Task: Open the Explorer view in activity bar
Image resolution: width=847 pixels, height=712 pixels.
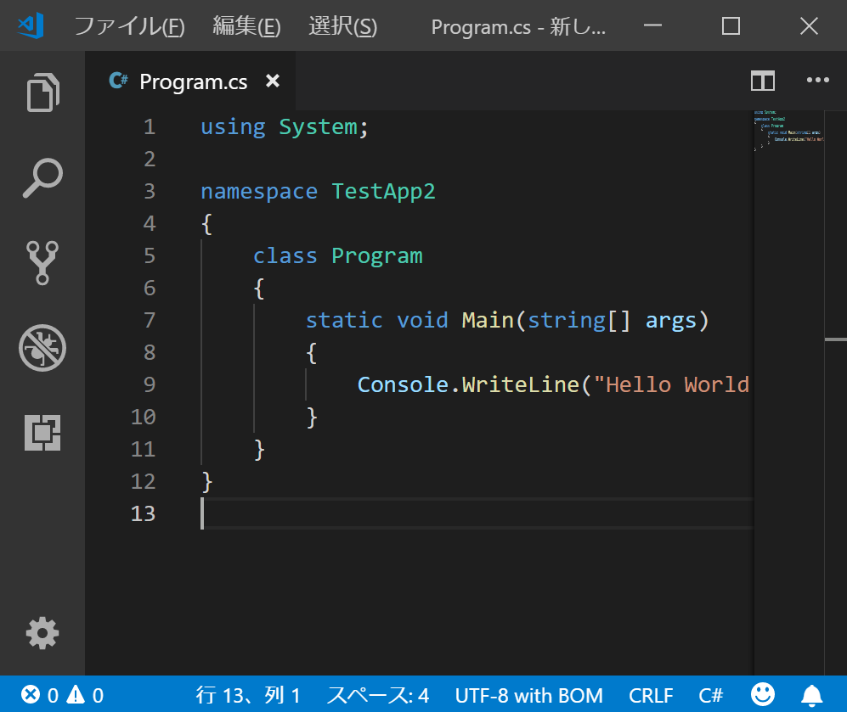Action: [42, 93]
